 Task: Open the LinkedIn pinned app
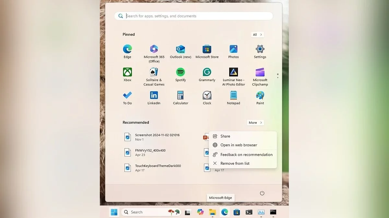point(154,96)
